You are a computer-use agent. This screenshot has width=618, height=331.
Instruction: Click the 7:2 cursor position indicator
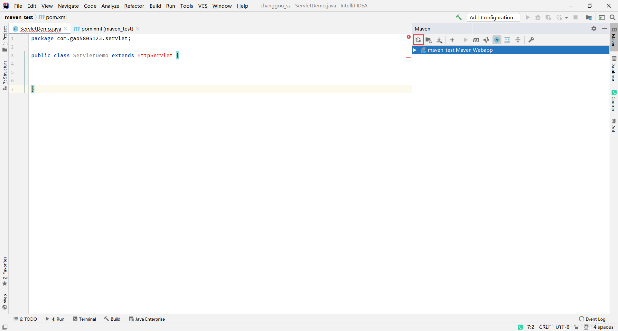tap(531, 327)
